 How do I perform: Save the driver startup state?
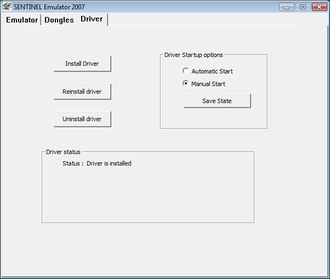click(217, 101)
